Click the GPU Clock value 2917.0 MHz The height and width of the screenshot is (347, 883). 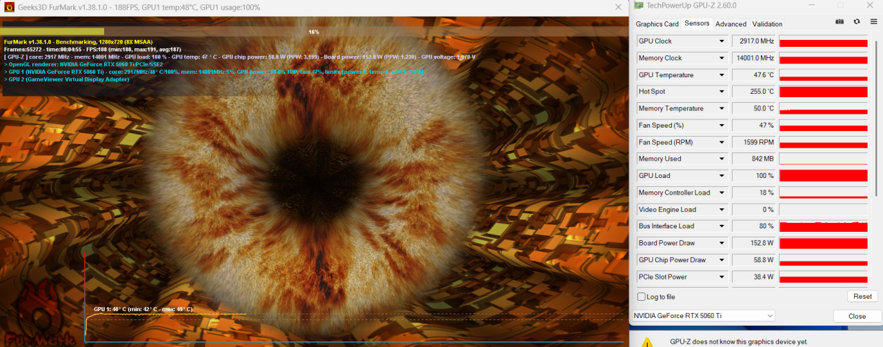tap(753, 41)
